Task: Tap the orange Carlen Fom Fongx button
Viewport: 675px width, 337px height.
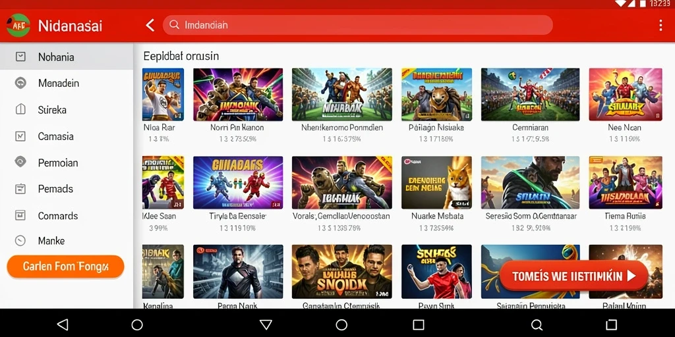Action: (65, 267)
